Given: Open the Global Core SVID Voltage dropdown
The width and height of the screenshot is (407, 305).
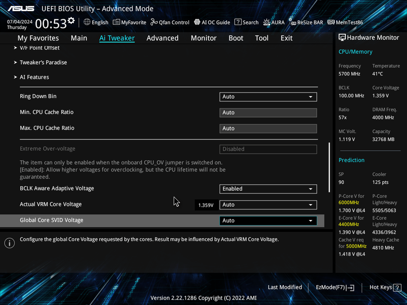Looking at the screenshot, I should point(268,220).
